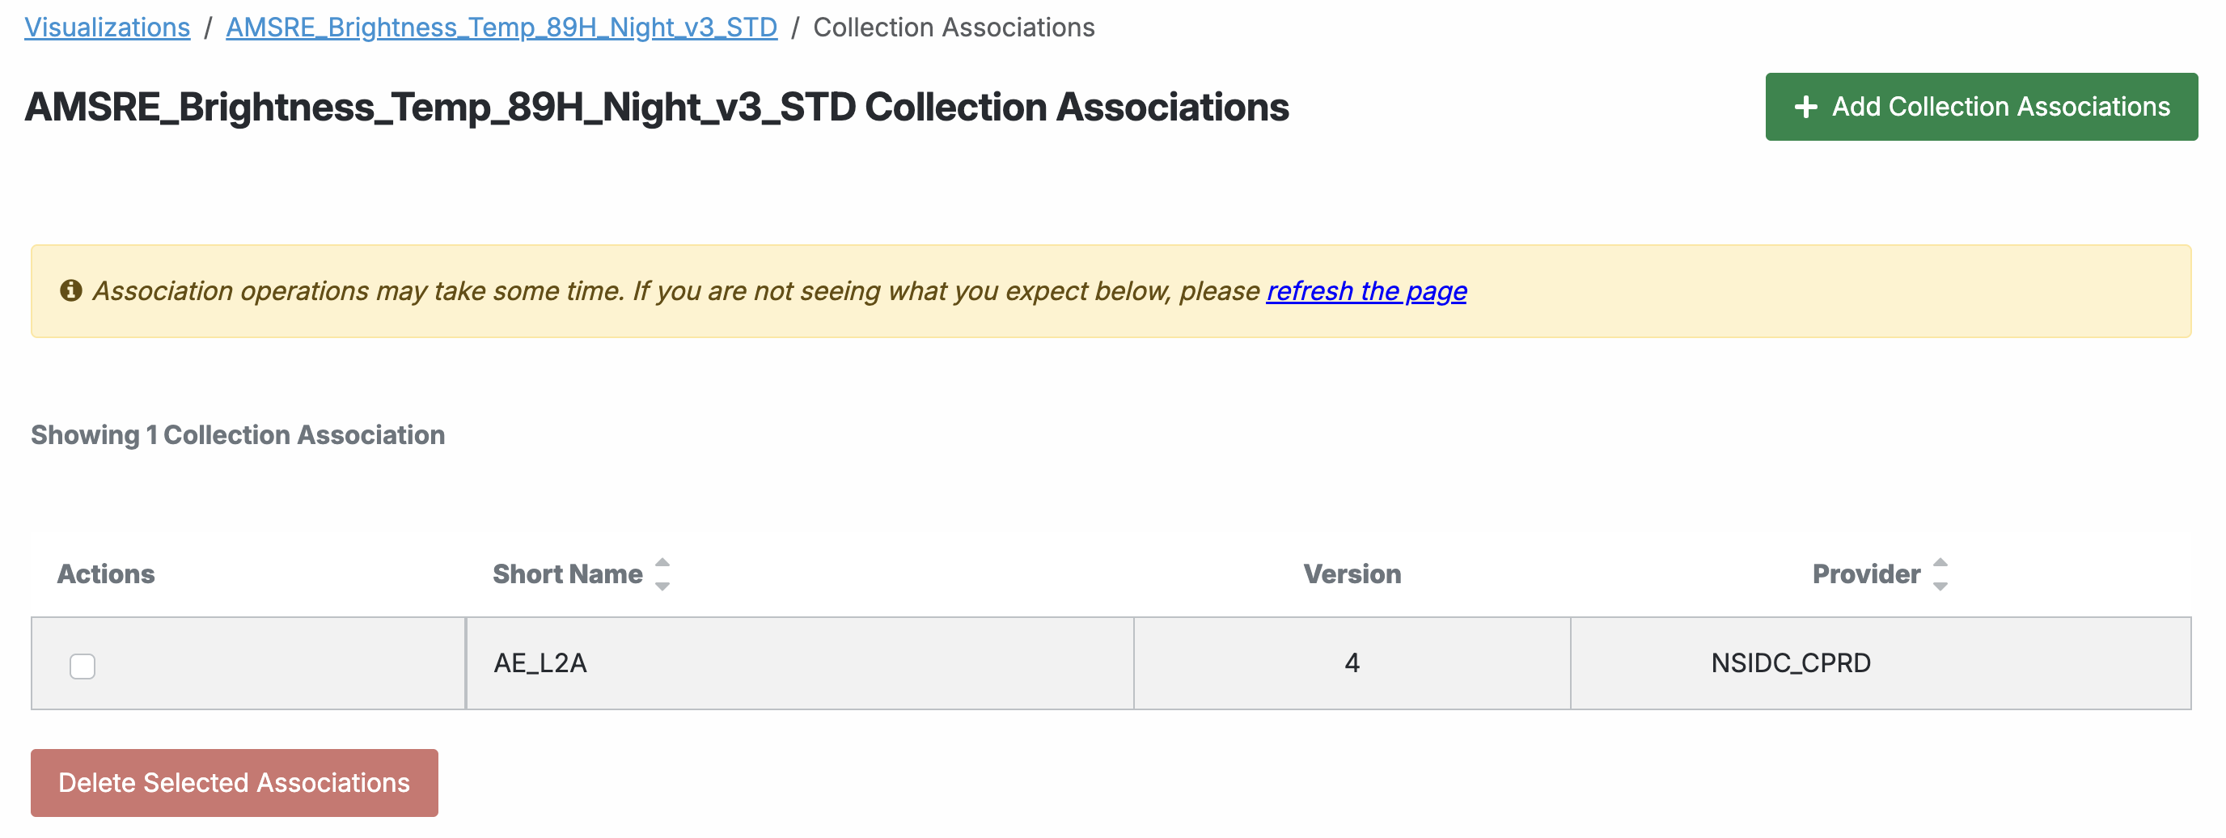Click the Collection Associations breadcrumb text
Viewport: 2226px width, 838px height.
953,28
